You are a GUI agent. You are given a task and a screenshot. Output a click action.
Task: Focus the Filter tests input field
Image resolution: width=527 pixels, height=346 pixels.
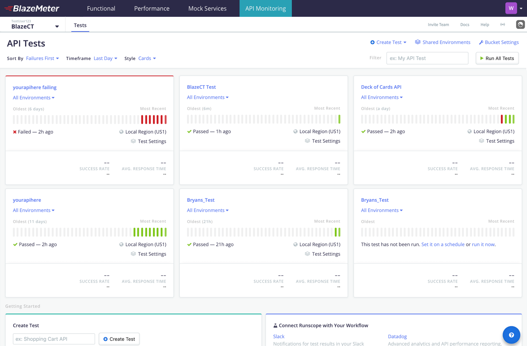[x=427, y=58]
